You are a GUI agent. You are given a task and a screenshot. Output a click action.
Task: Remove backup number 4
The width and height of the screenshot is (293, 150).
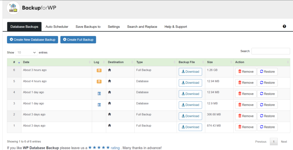[x=246, y=94]
